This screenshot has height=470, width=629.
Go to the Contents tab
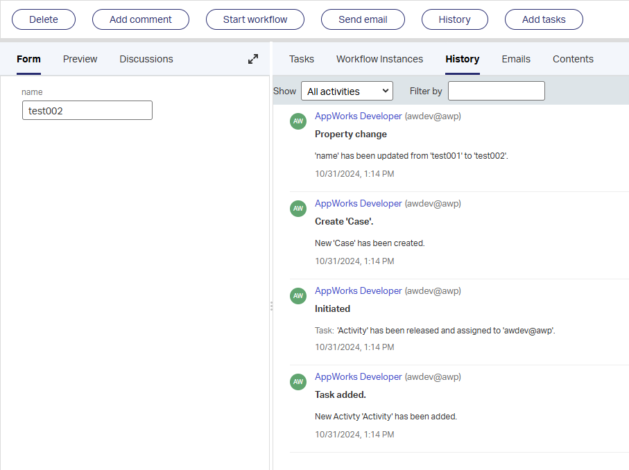pos(573,59)
